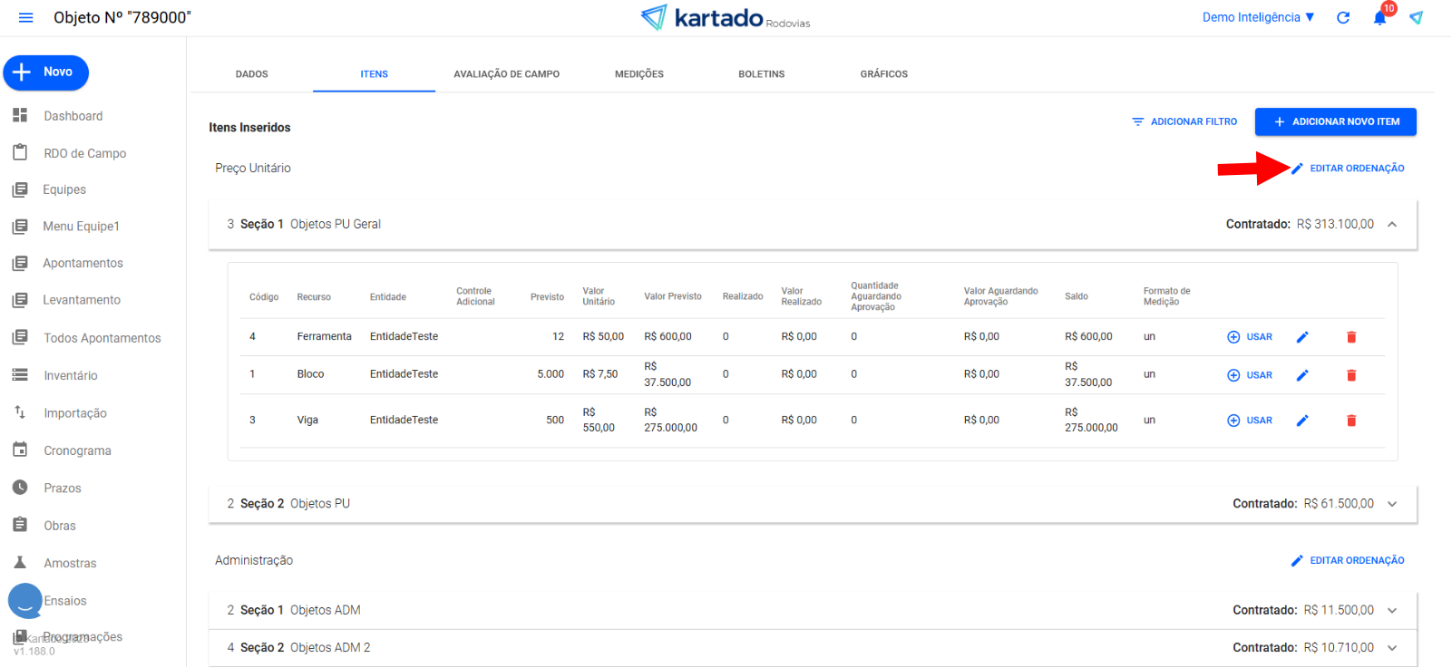The image size is (1452, 668).
Task: Edit the Viga row with pencil icon
Action: click(1302, 421)
